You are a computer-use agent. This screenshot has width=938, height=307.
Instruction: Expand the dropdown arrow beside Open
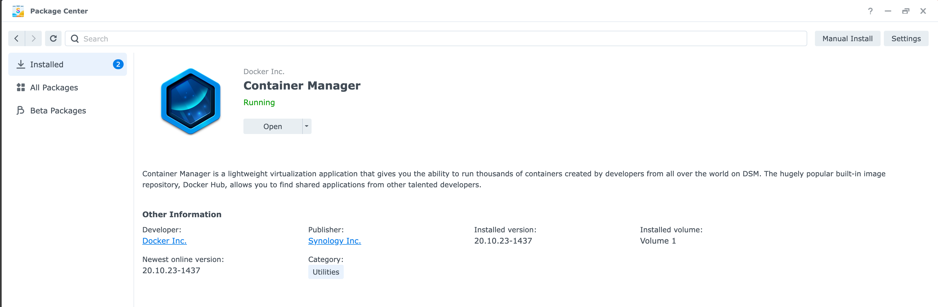[x=307, y=126]
